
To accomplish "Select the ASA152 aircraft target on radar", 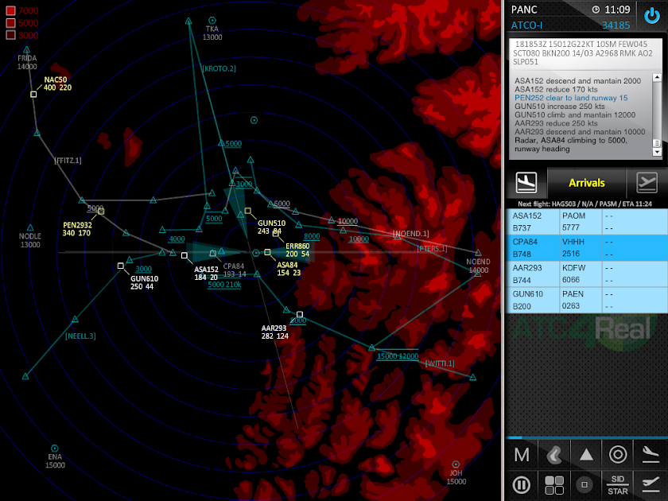I will (184, 255).
